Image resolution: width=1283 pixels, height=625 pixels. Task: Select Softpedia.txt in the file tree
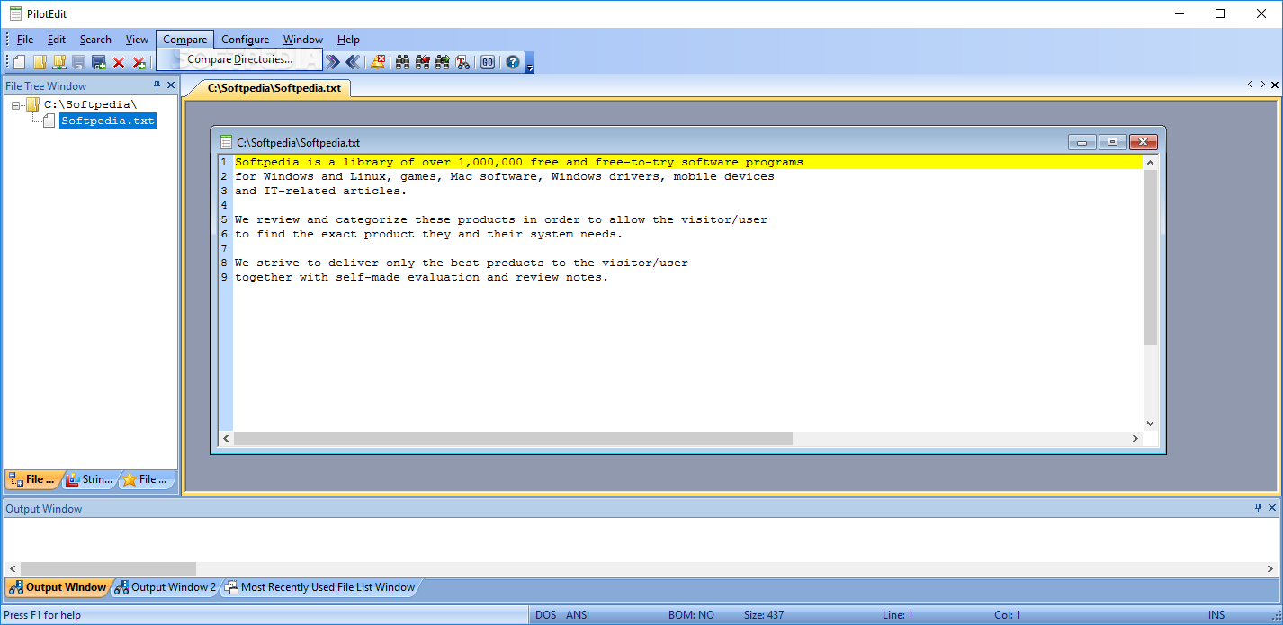point(108,121)
